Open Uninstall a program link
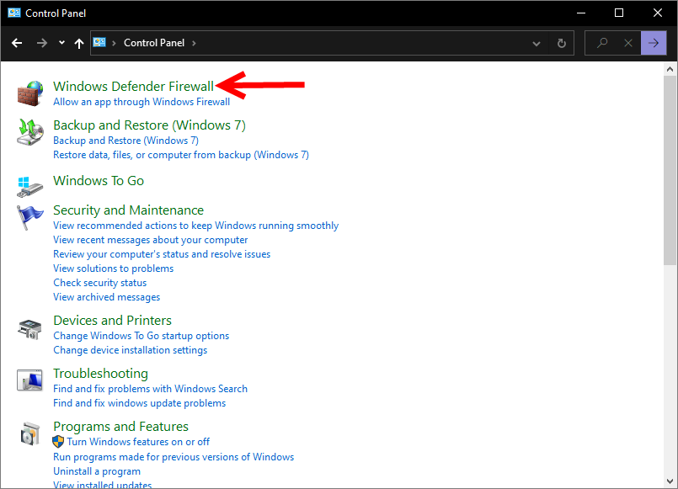Viewport: 678px width, 489px height. click(97, 471)
